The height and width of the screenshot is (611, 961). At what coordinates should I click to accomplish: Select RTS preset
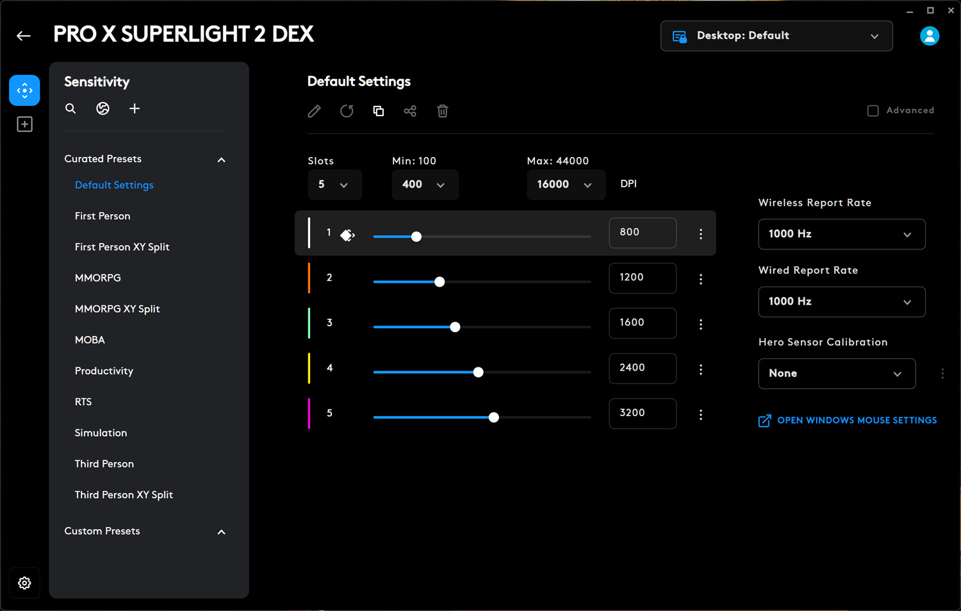[x=83, y=402]
